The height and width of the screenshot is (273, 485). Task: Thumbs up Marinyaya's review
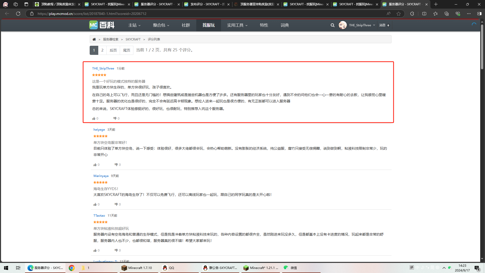pyautogui.click(x=95, y=204)
